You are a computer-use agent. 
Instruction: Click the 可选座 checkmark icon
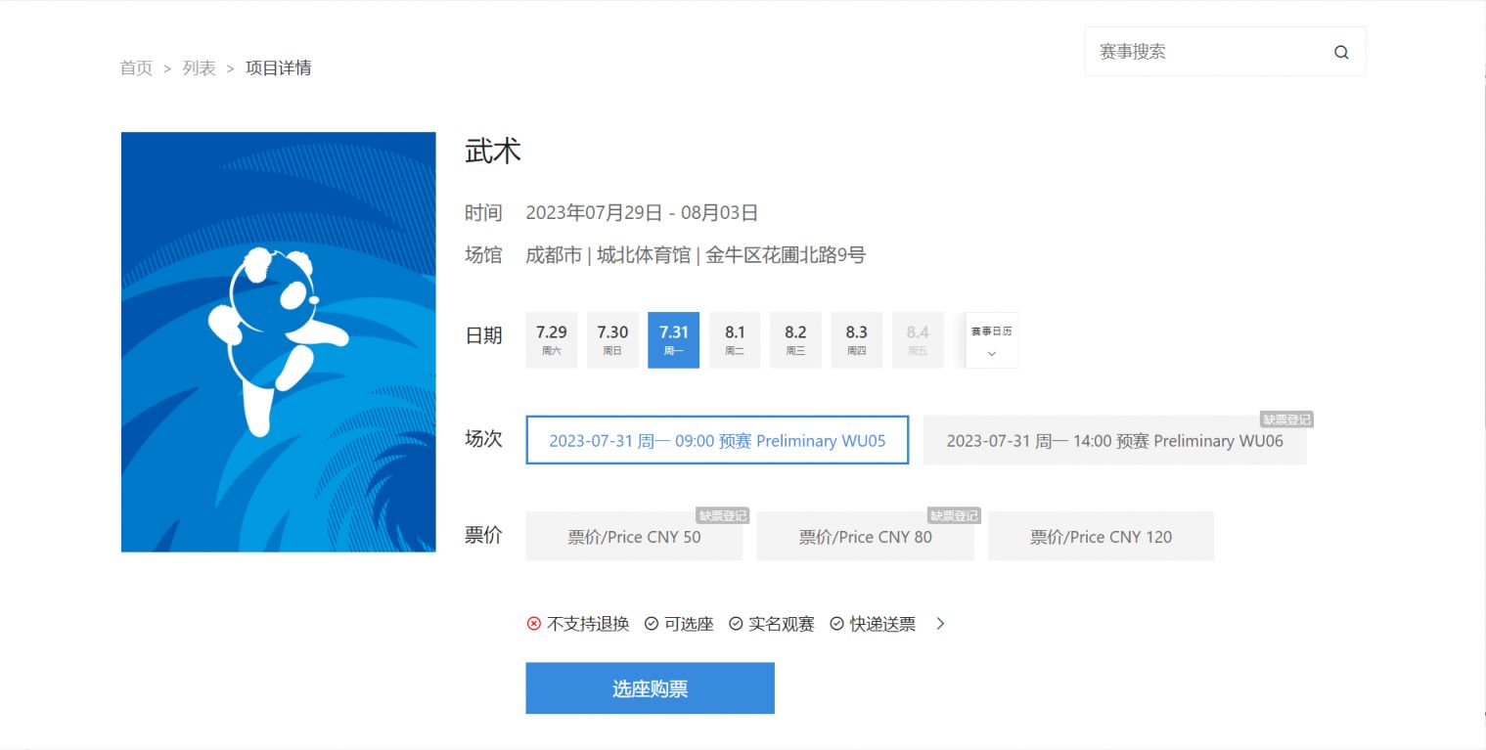(x=652, y=624)
